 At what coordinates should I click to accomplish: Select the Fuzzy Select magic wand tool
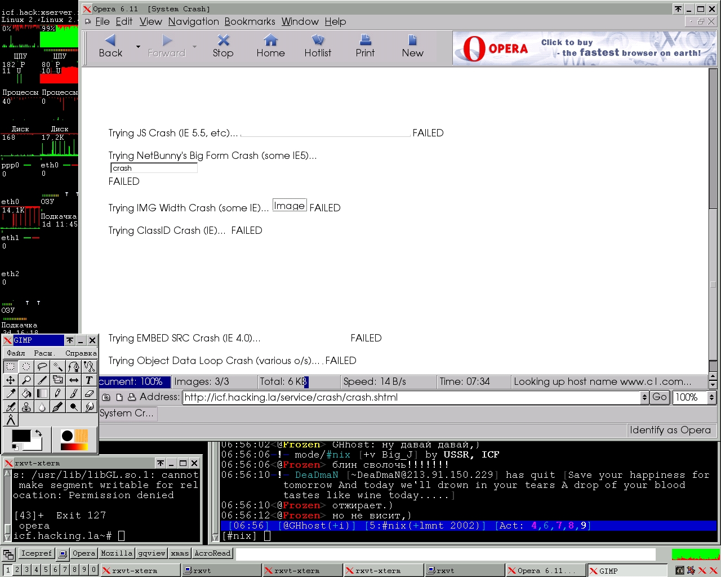(x=57, y=366)
